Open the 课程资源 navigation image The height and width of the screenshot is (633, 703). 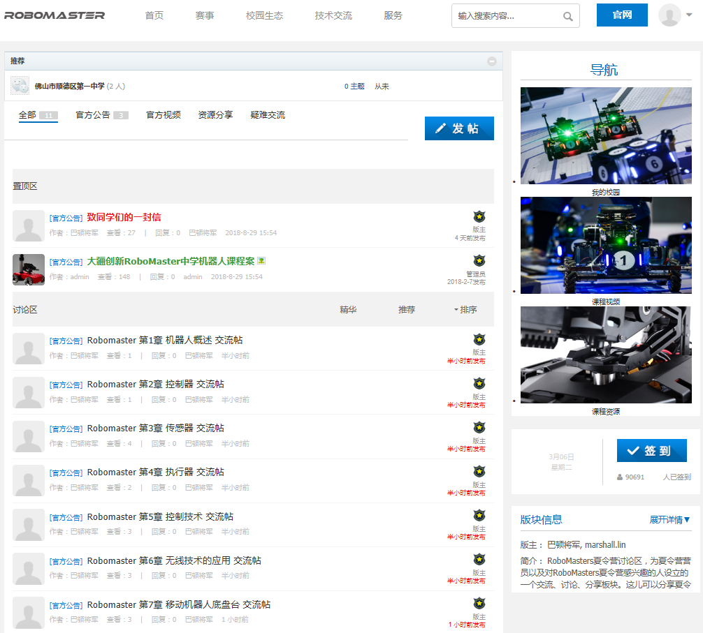(x=606, y=355)
